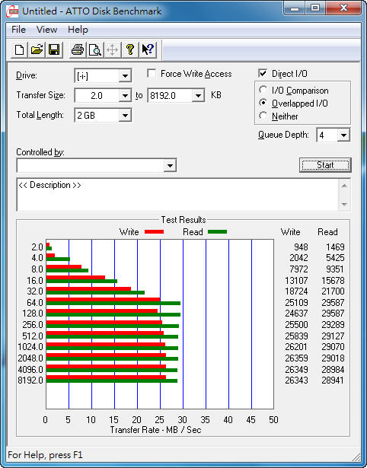This screenshot has width=367, height=468.
Task: Click the write value 25839
Action: pos(296,336)
